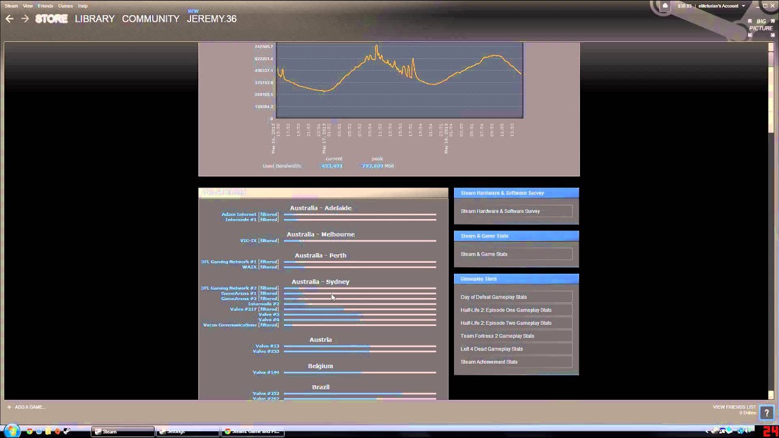The height and width of the screenshot is (438, 779).
Task: Open the Help menu
Action: [83, 6]
